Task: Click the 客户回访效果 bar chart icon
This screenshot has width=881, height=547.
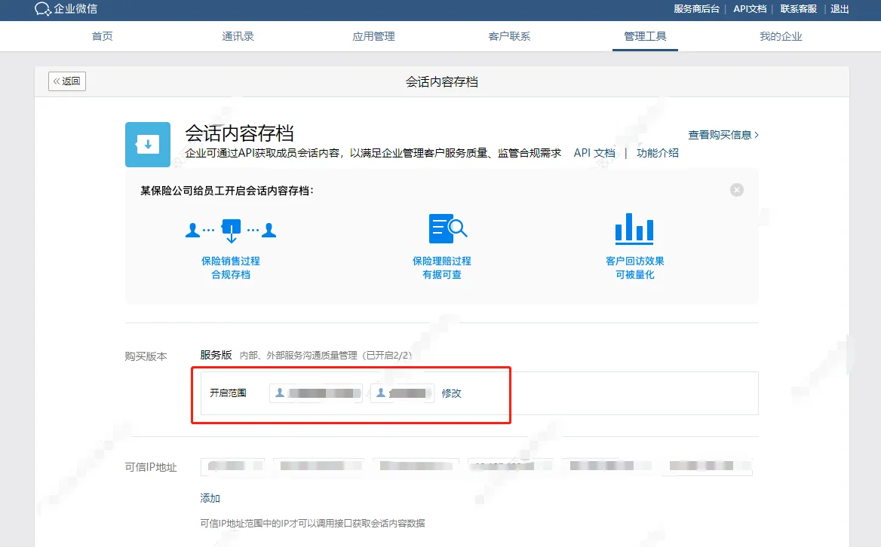Action: coord(634,229)
